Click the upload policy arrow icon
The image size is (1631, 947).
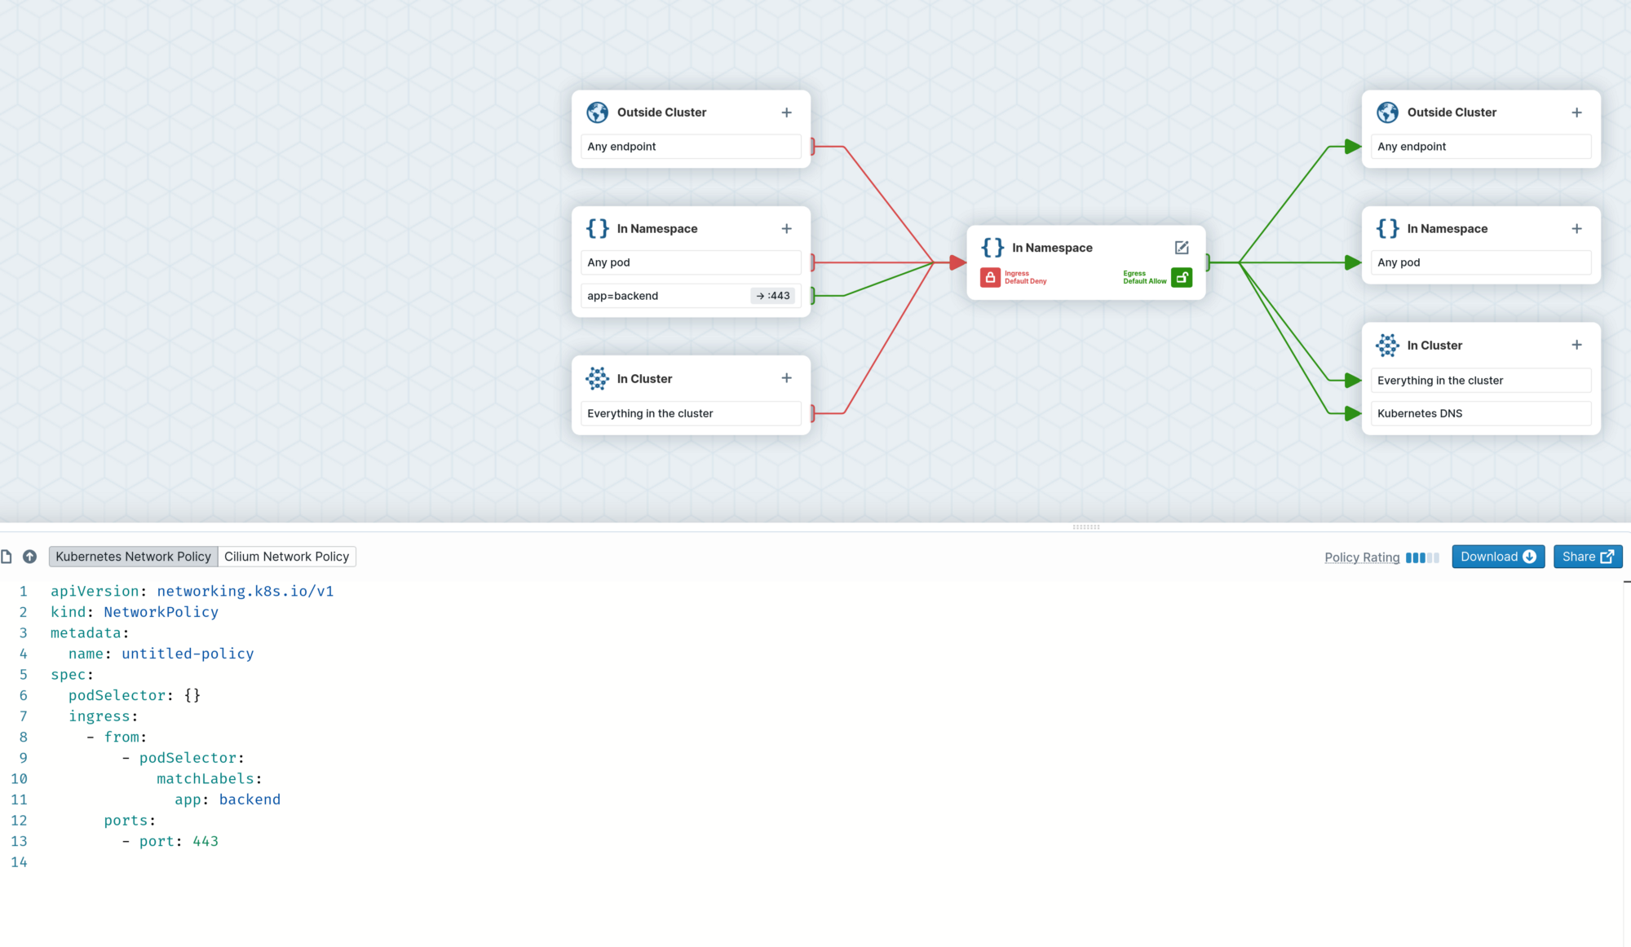(29, 557)
